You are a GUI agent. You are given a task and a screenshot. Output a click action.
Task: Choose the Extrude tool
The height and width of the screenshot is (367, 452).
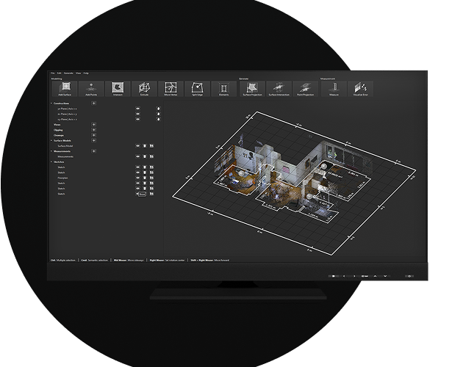click(x=144, y=89)
